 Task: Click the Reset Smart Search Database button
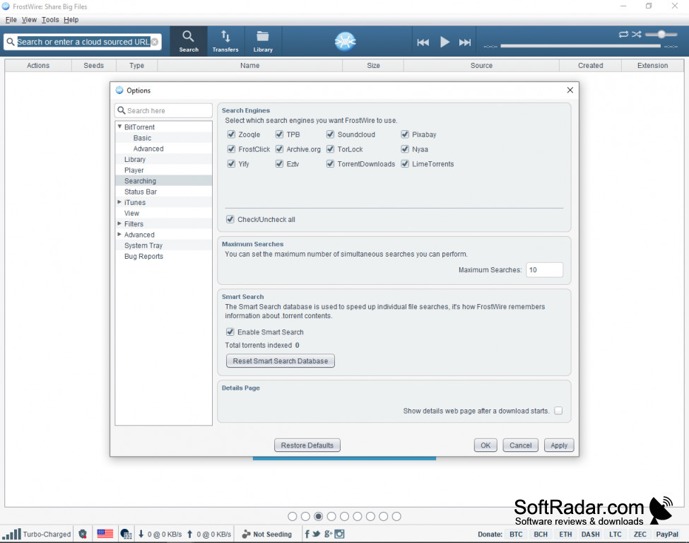pos(281,361)
